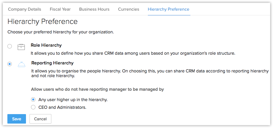Click the Role Hierarchy briefcase icon
Viewport: 273px width, 128px height.
click(21, 47)
